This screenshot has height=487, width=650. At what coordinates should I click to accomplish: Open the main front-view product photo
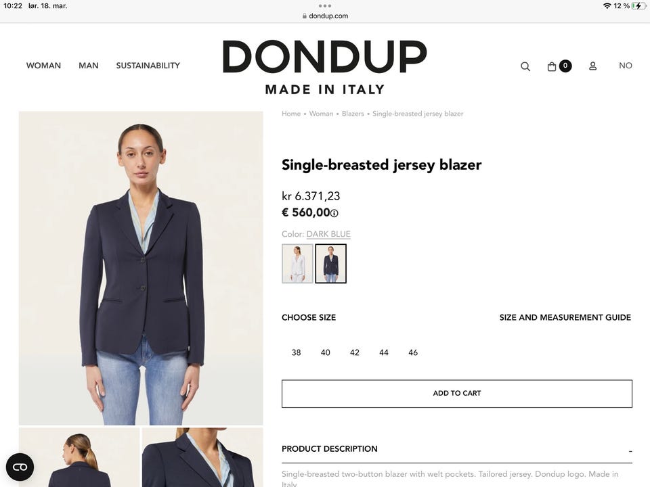pyautogui.click(x=141, y=268)
